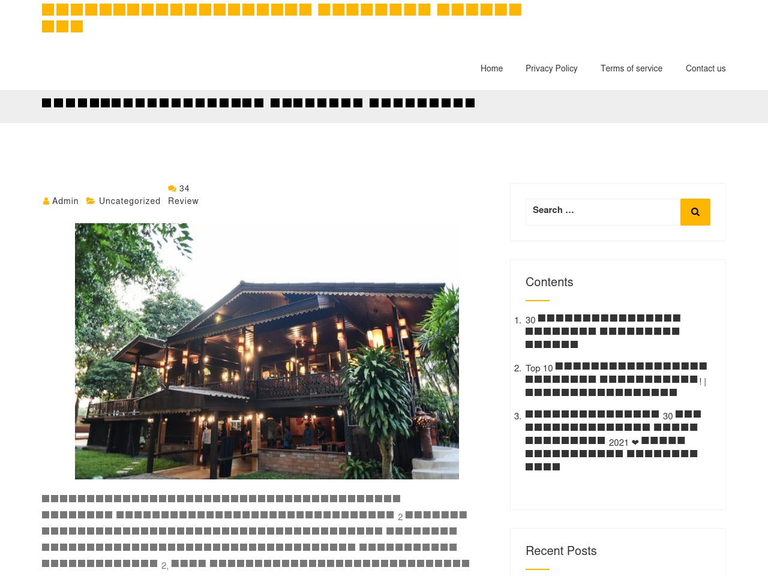Click the Admin author user icon
This screenshot has height=576, width=768.
click(46, 201)
